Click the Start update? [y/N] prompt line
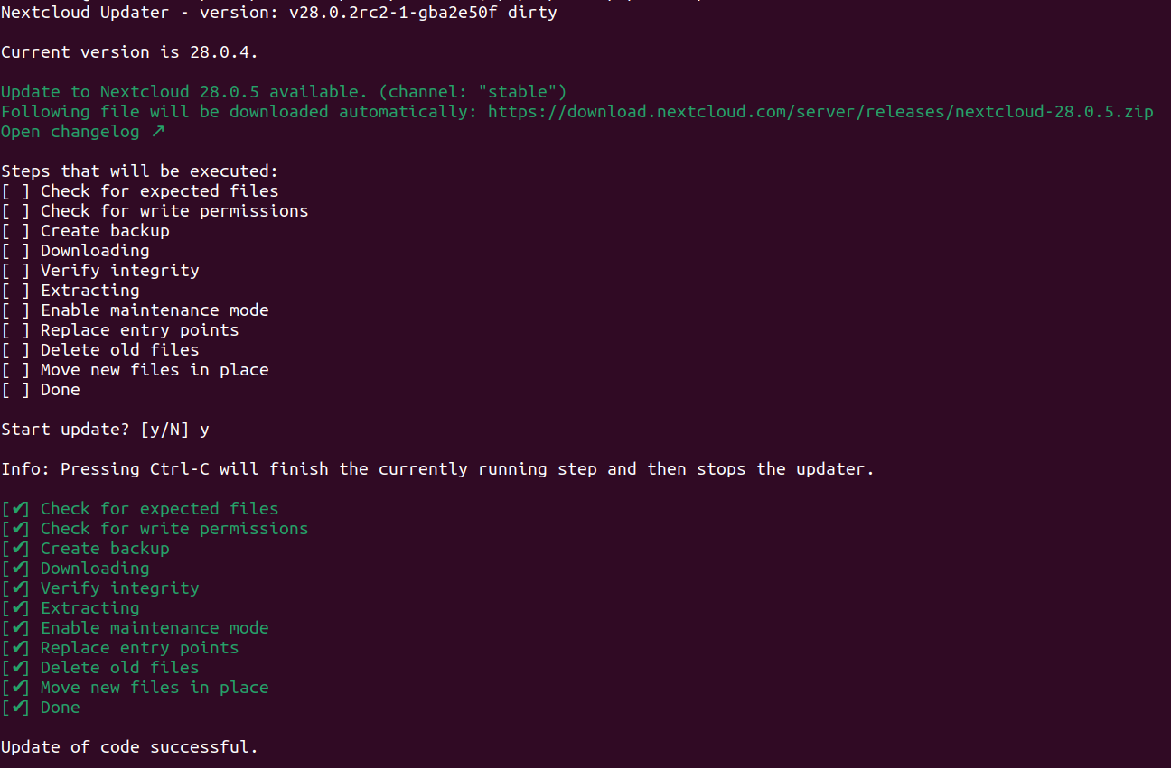The image size is (1171, 768). click(105, 430)
